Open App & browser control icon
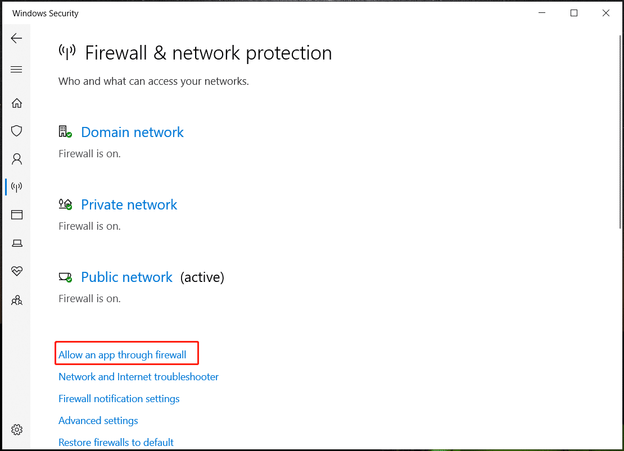Screen dimensions: 624x451 (x=17, y=215)
